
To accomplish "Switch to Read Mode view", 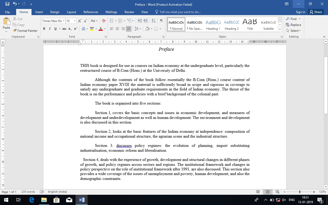I will 258,192.
